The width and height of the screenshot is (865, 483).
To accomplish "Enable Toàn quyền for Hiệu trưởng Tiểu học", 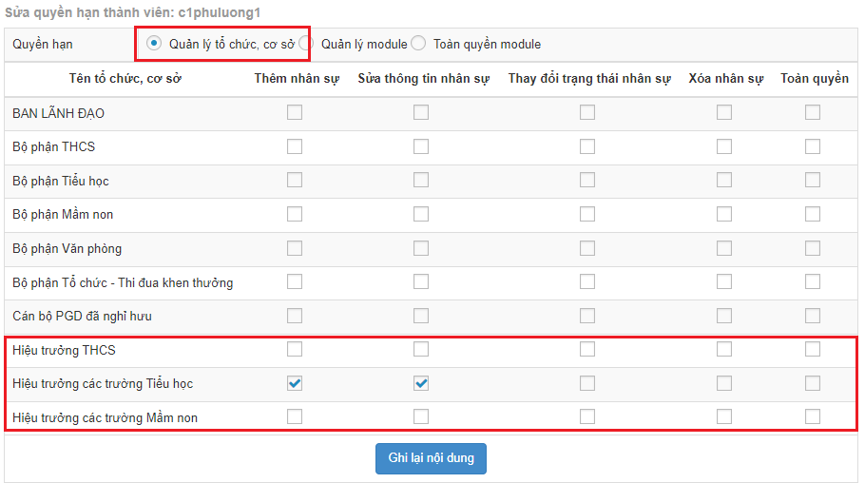I will [x=813, y=383].
